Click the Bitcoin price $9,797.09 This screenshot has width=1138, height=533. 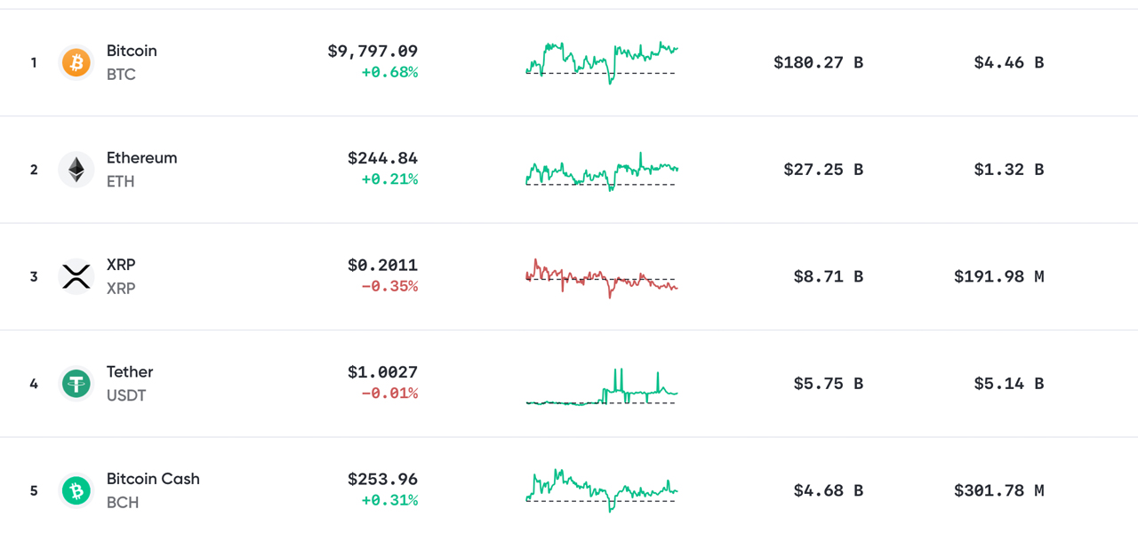(x=373, y=52)
